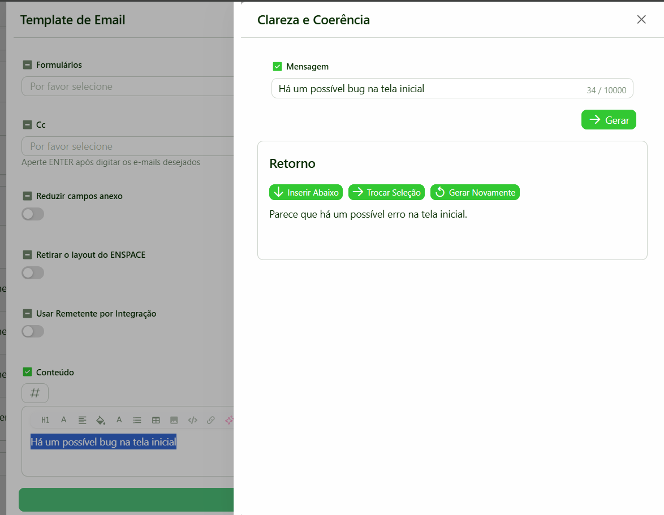This screenshot has height=515, width=664.
Task: Toggle the code view icon
Action: point(192,420)
